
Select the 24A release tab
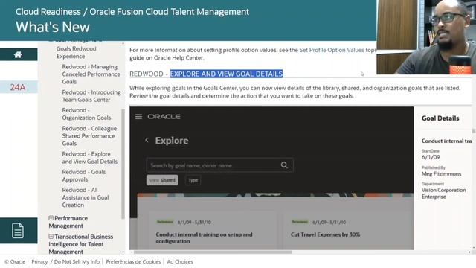[x=18, y=87]
